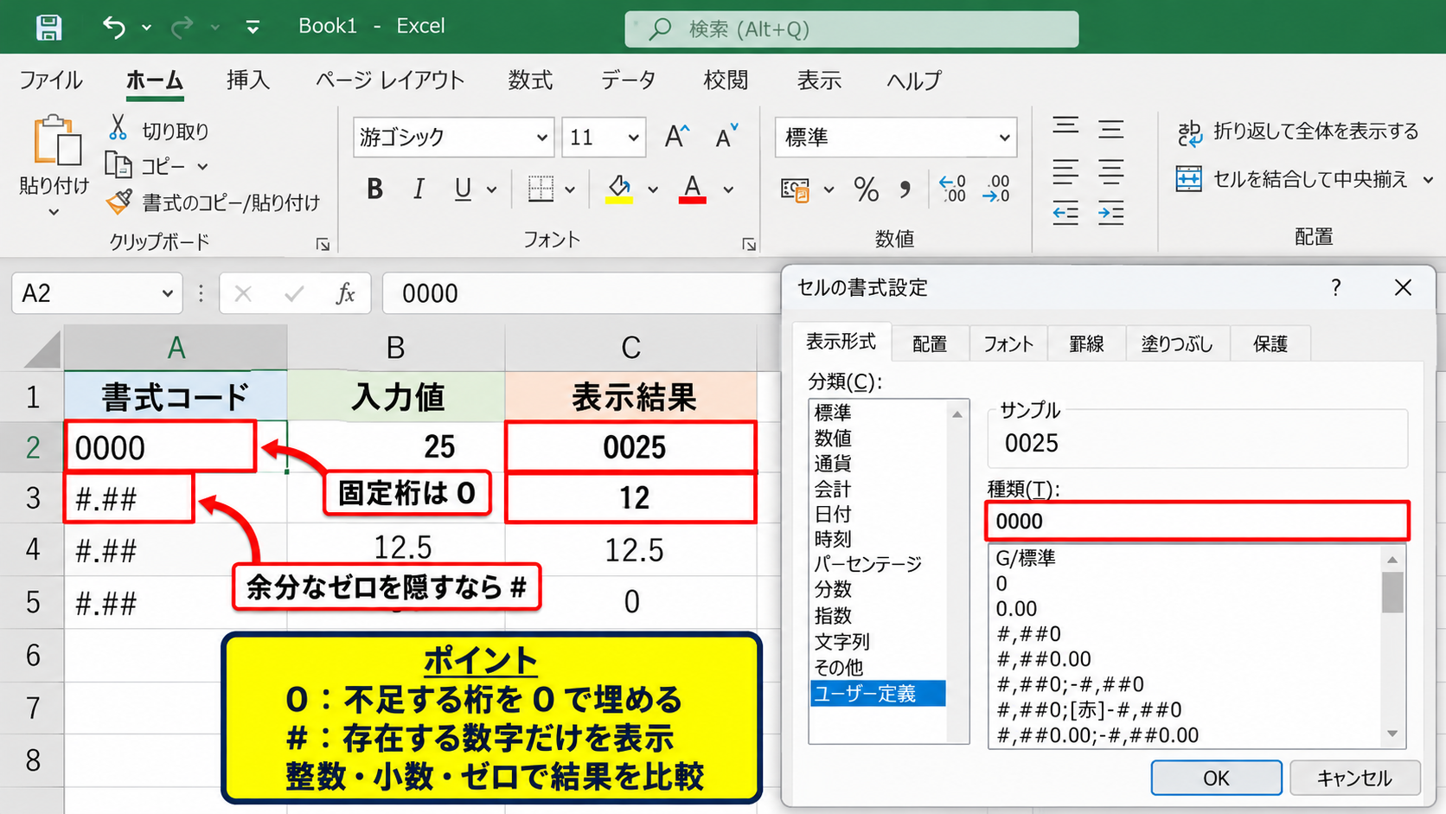Apply percent style with the % icon
1446x814 pixels.
(x=866, y=189)
